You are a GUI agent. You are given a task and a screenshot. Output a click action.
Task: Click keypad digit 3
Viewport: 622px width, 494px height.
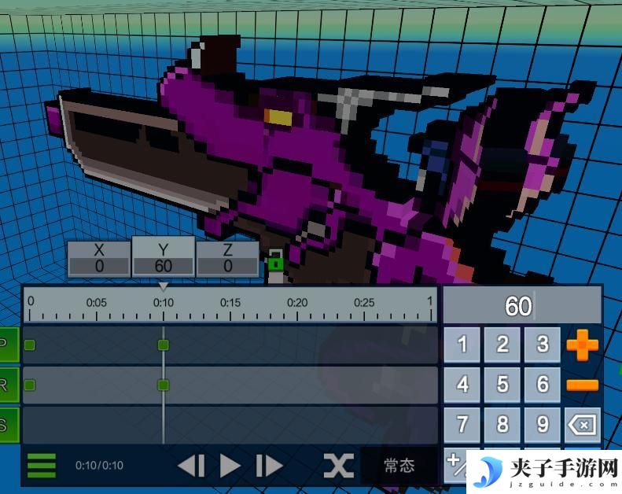[x=543, y=345]
